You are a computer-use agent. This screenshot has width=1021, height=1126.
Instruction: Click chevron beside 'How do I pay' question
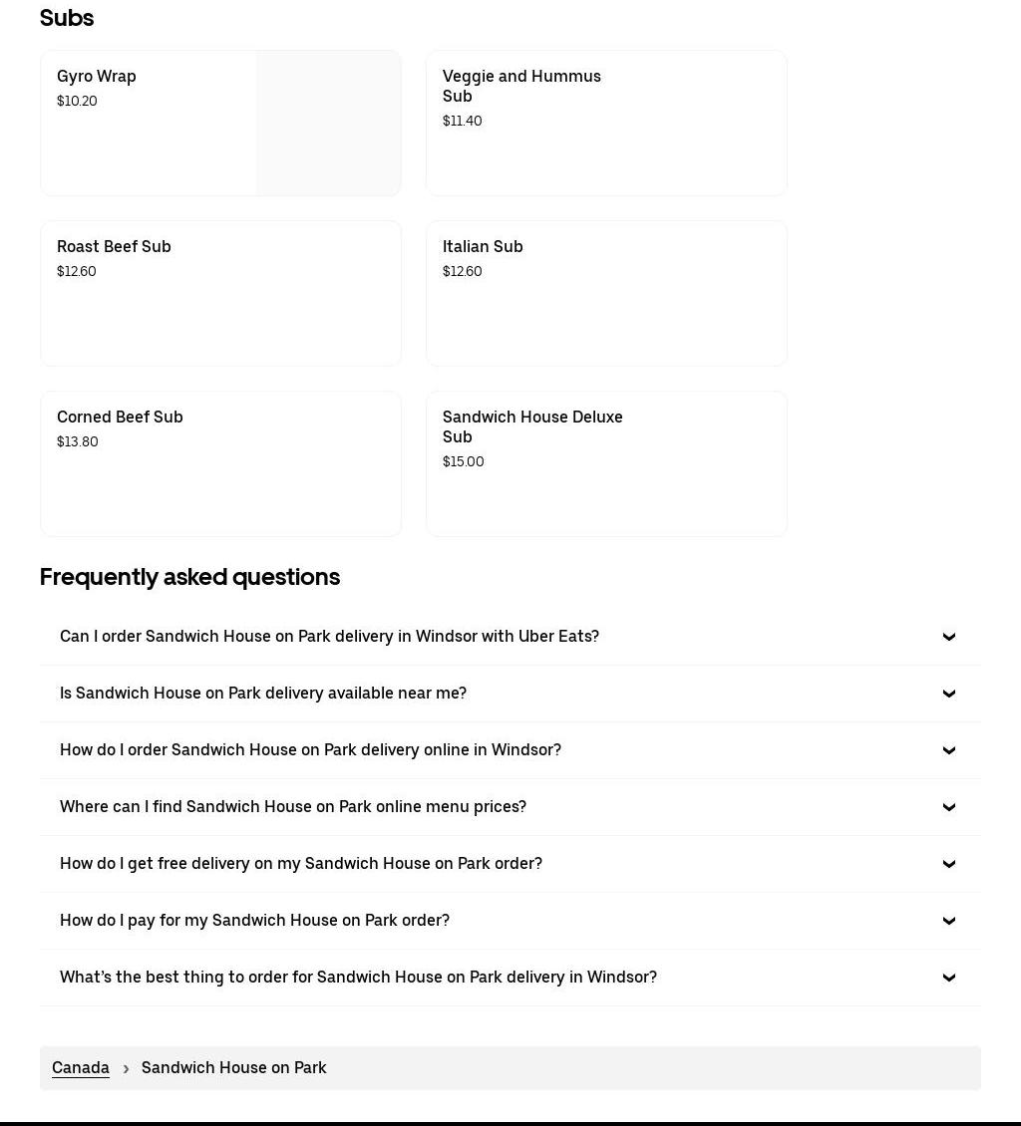[x=949, y=921]
